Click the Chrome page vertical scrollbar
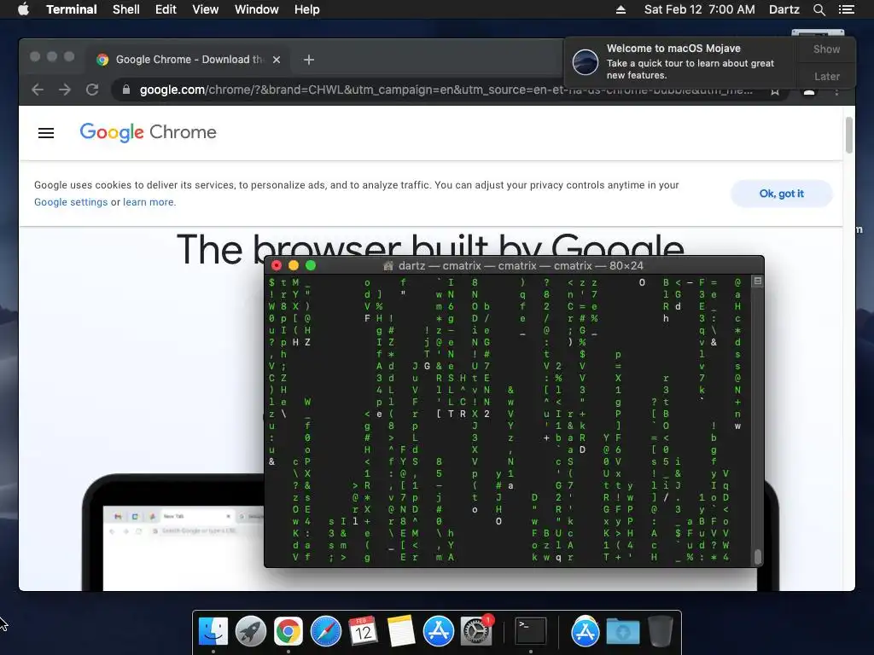 coord(849,135)
